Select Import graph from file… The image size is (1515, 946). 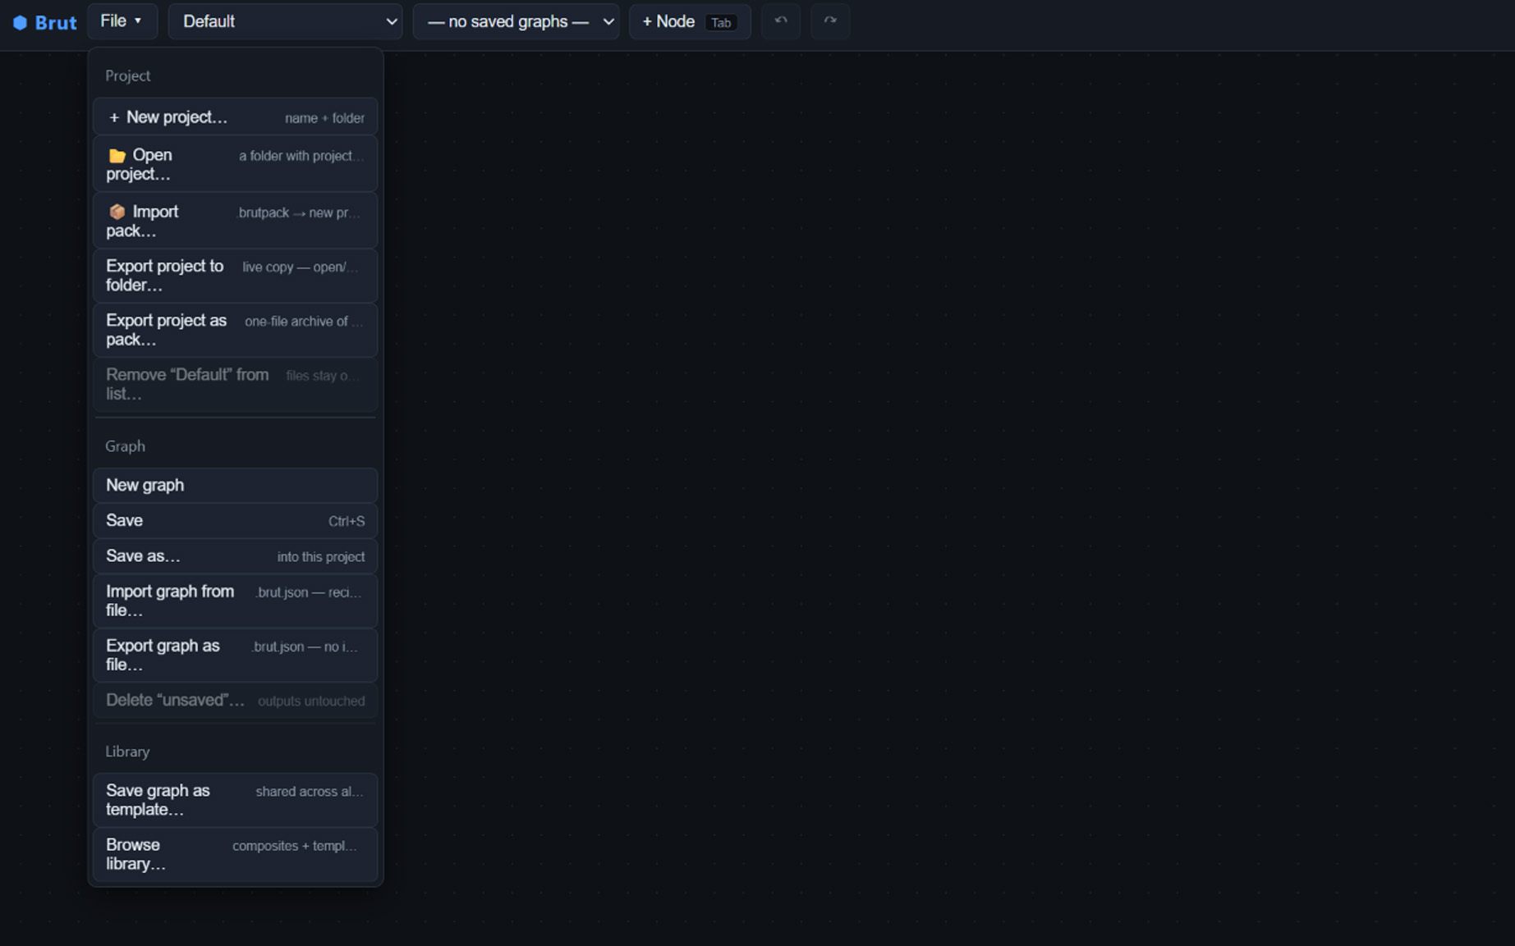click(235, 601)
